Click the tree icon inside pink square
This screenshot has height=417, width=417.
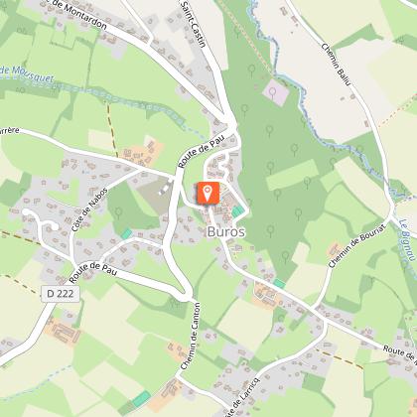click(x=273, y=93)
